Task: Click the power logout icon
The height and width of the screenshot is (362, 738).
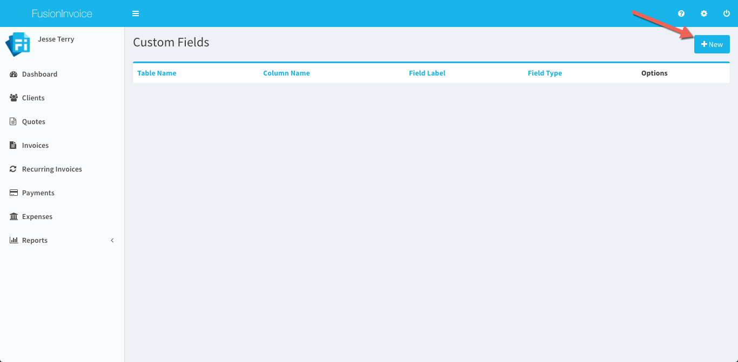Action: click(x=727, y=13)
